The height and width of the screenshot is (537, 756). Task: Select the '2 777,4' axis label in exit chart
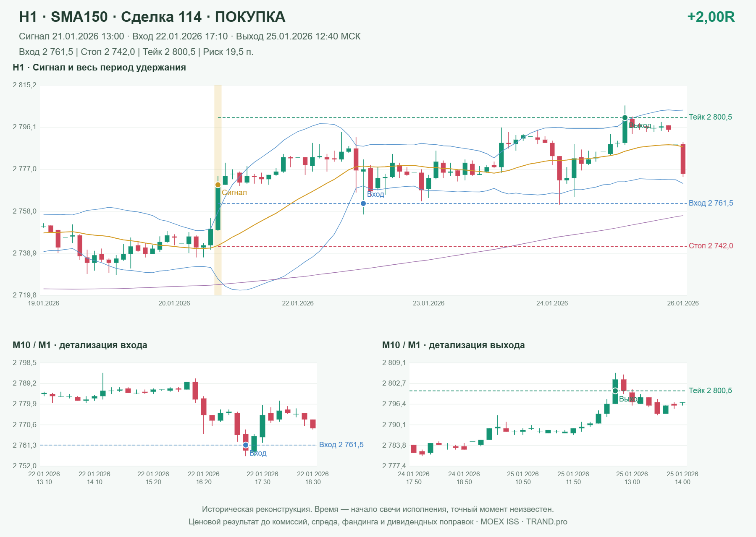[394, 466]
